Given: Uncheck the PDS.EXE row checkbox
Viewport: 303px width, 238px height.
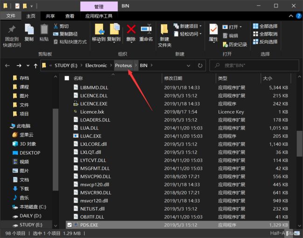Looking at the screenshot, I should [69, 225].
